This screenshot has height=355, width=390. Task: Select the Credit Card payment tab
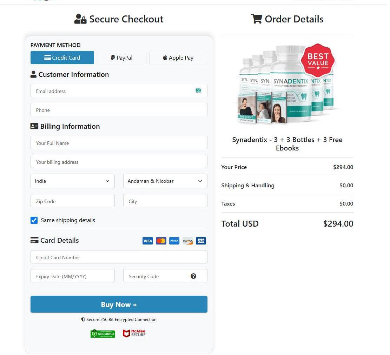62,58
